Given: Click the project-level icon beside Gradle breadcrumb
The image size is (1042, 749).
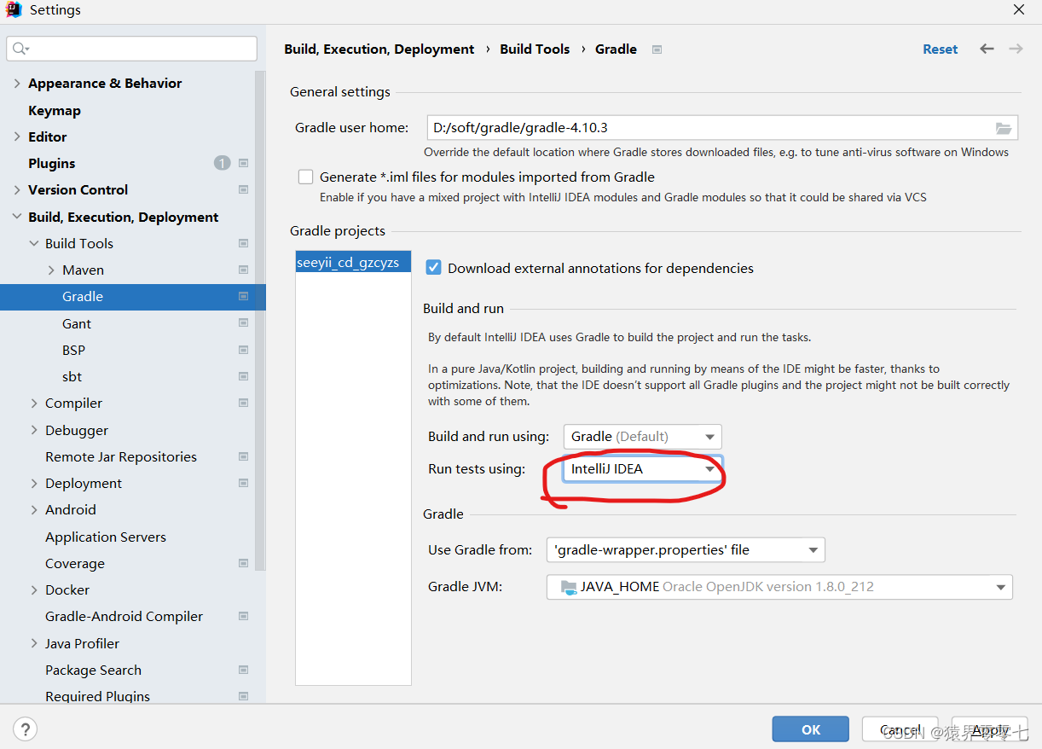Looking at the screenshot, I should (x=657, y=49).
